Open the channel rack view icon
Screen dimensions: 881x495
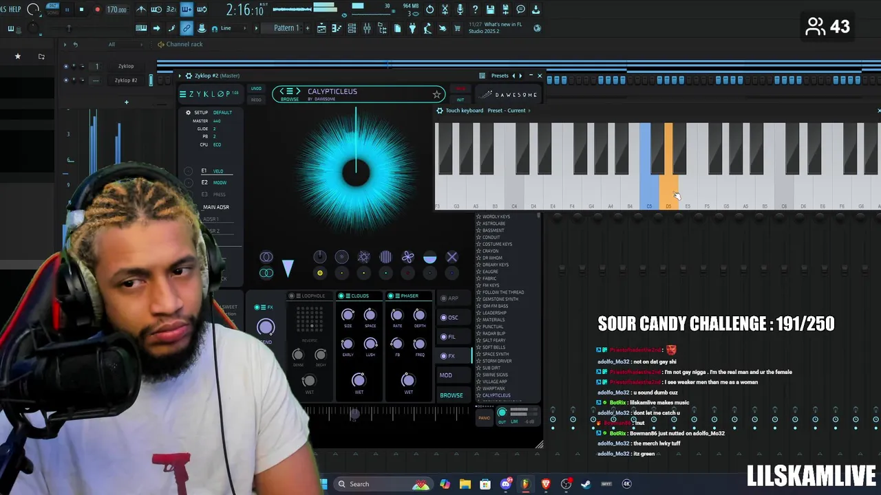(352, 28)
